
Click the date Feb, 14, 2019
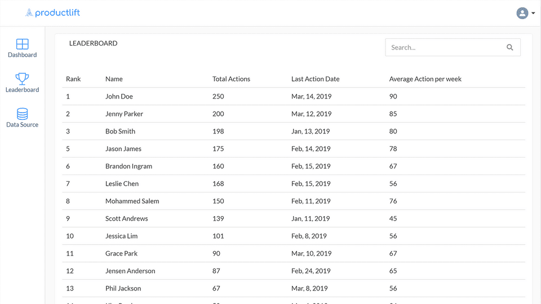point(311,149)
